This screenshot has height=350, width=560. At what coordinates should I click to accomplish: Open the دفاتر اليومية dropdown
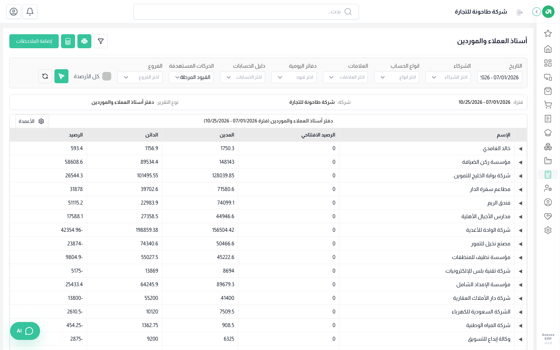(x=294, y=77)
